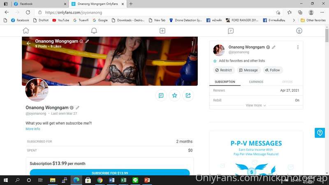The image size is (329, 185).
Task: Launch Excel from the taskbar
Action: coord(123,180)
